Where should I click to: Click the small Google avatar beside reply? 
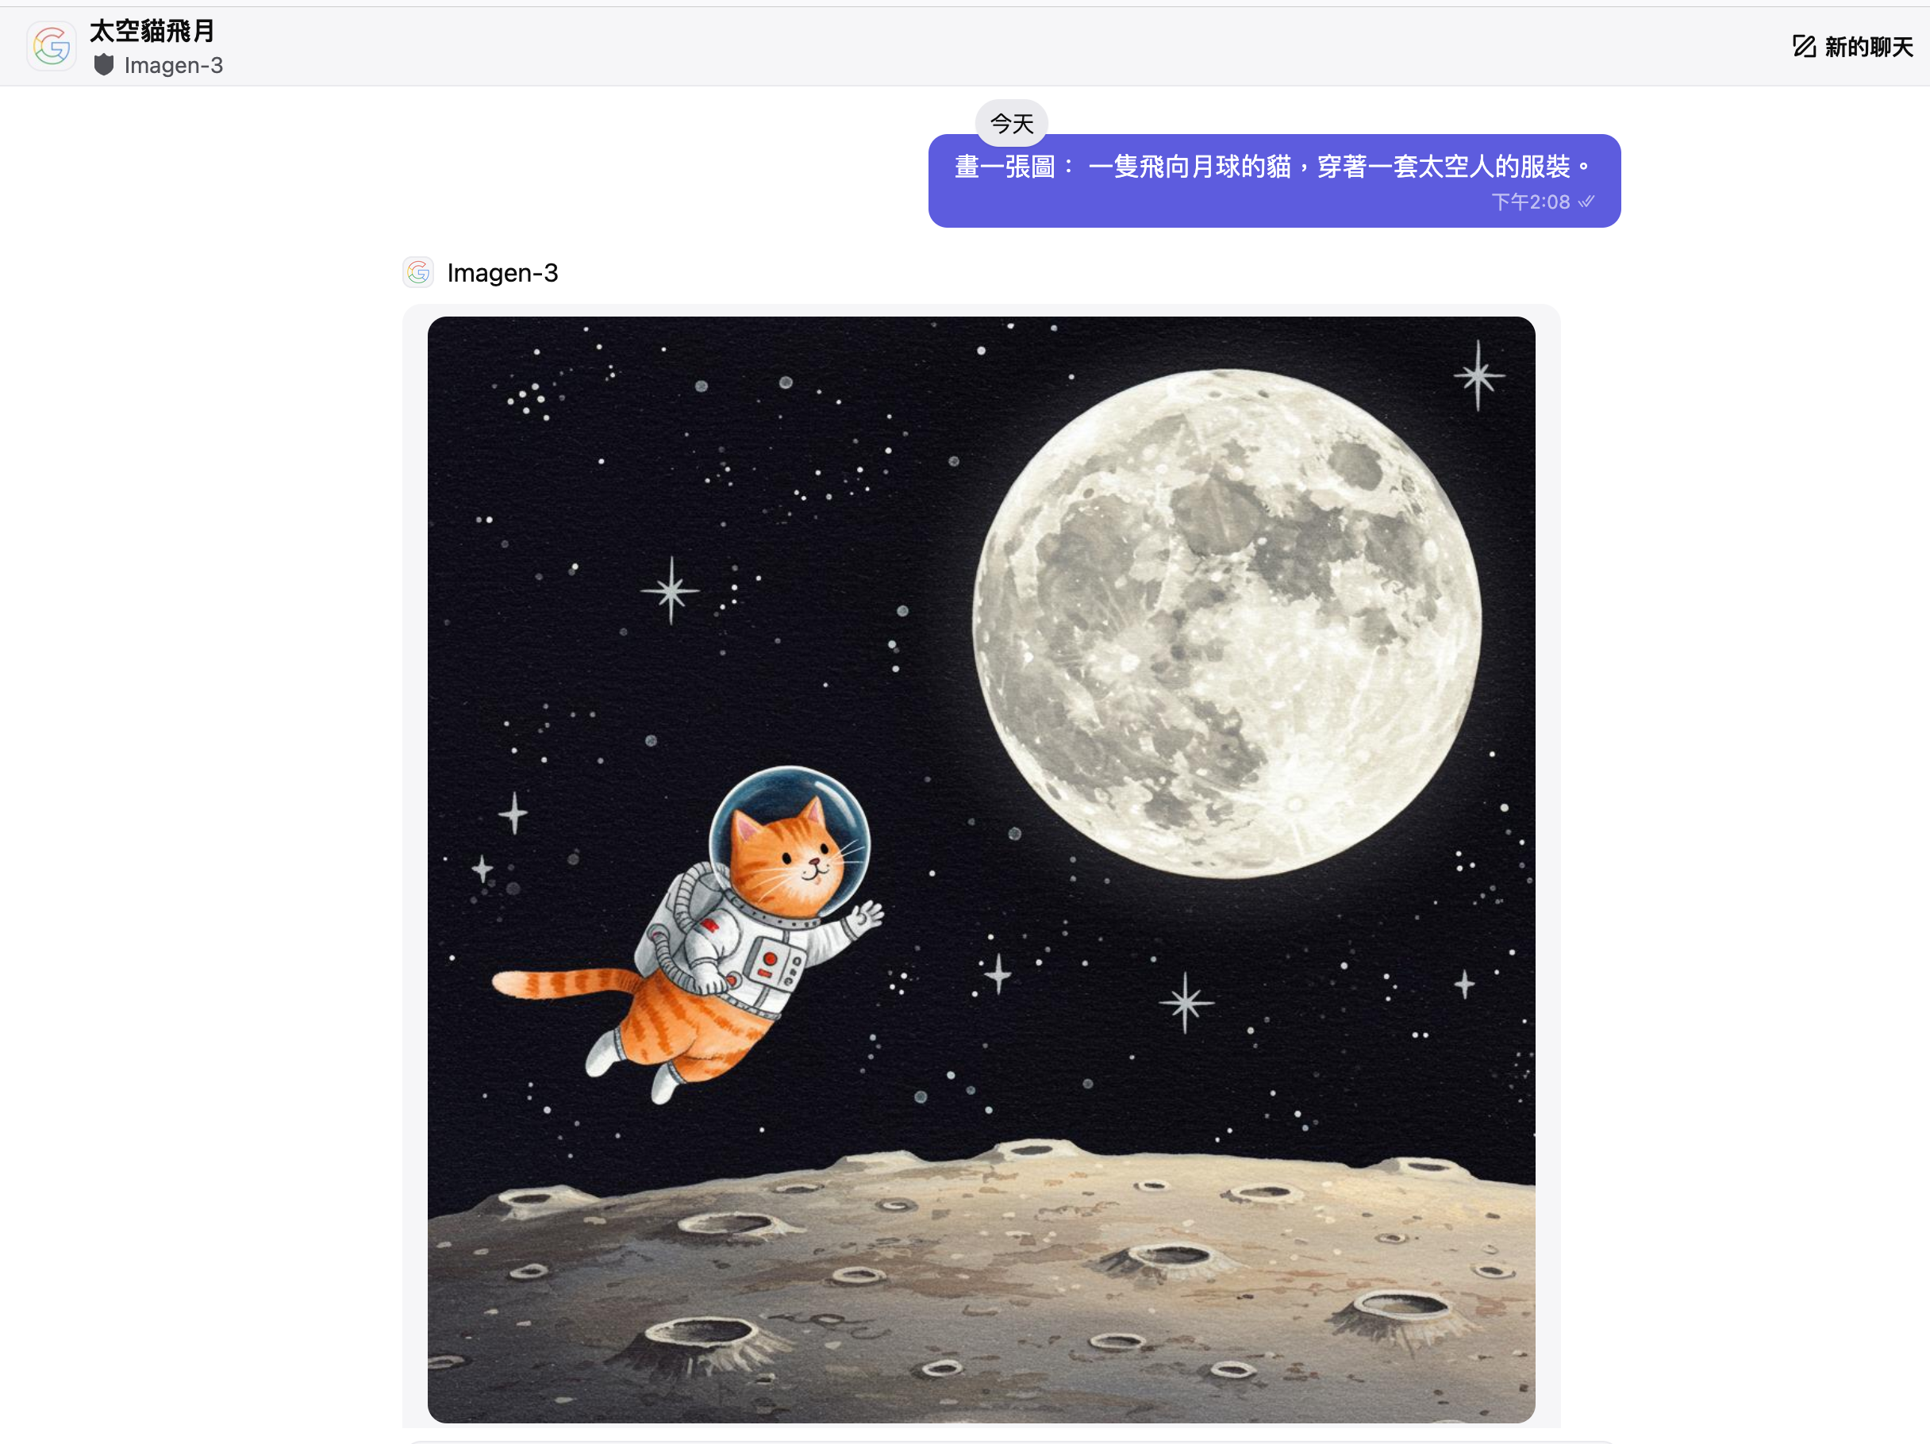418,272
